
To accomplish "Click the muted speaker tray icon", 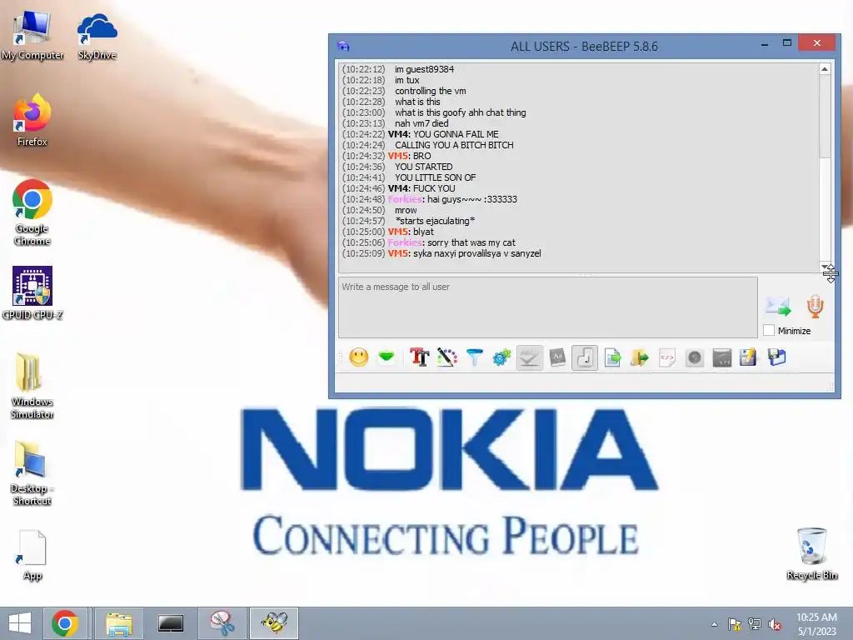I will (775, 624).
